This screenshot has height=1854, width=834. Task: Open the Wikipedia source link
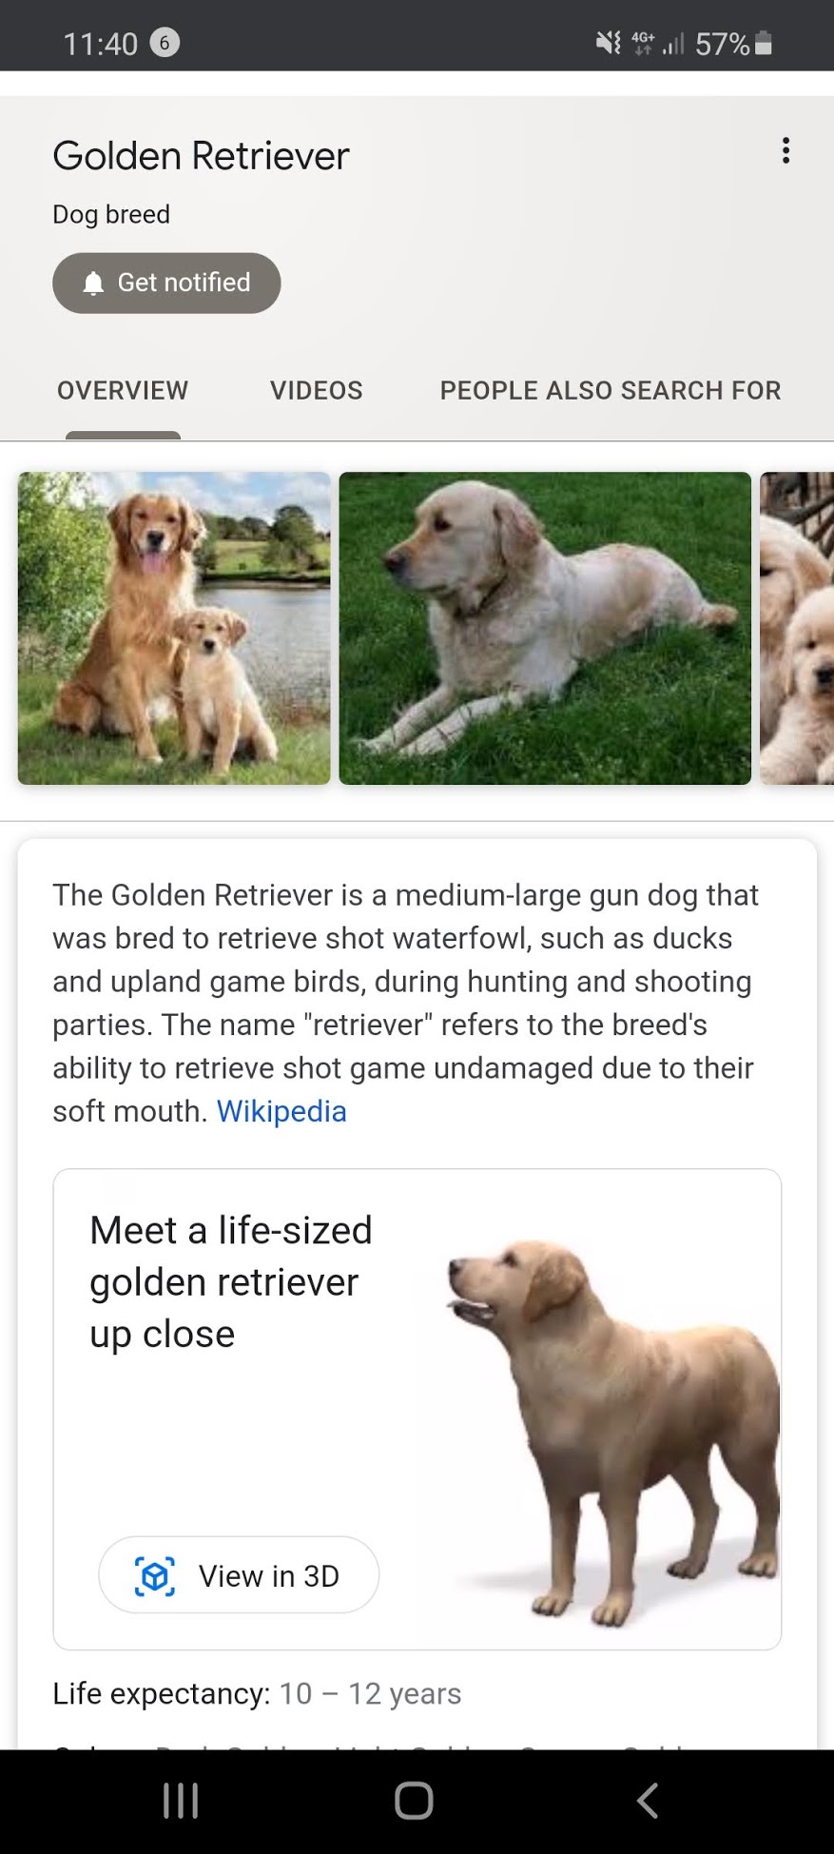click(281, 1111)
